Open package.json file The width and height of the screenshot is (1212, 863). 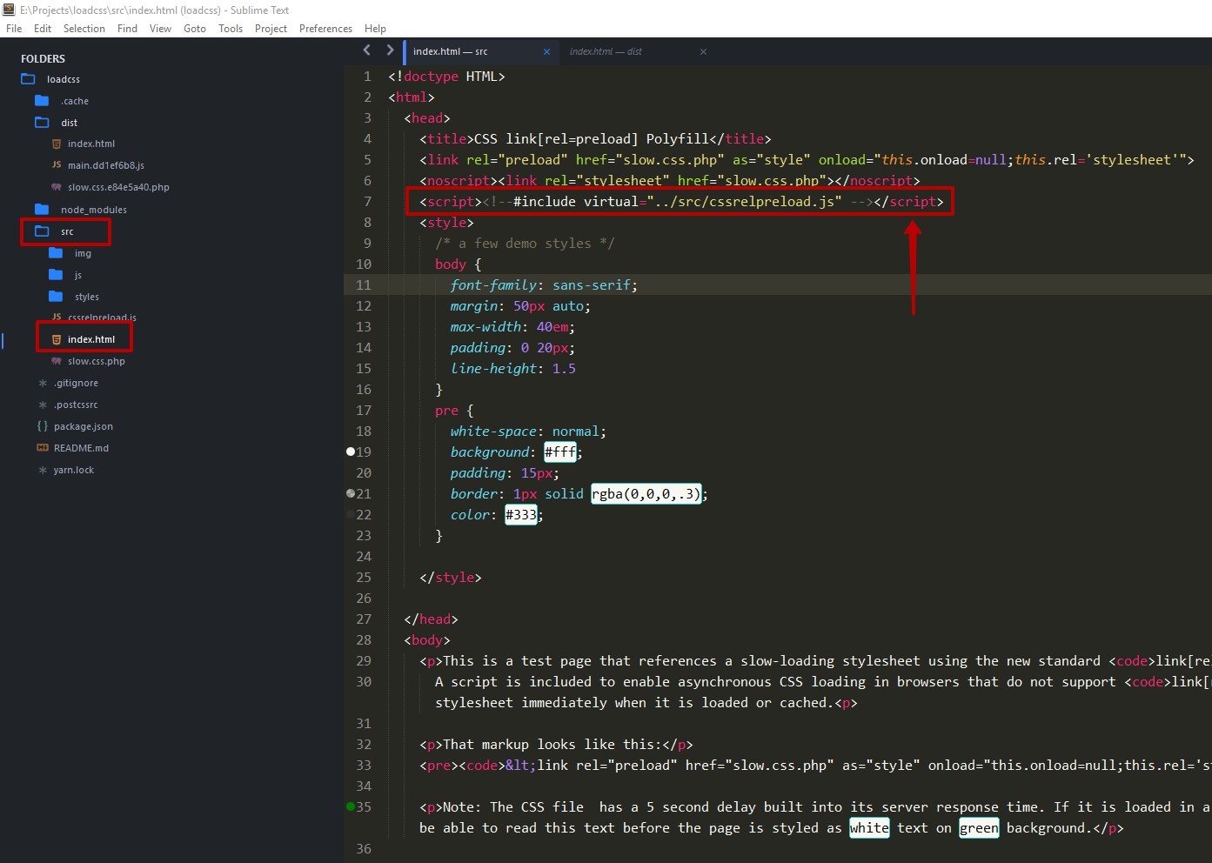83,426
